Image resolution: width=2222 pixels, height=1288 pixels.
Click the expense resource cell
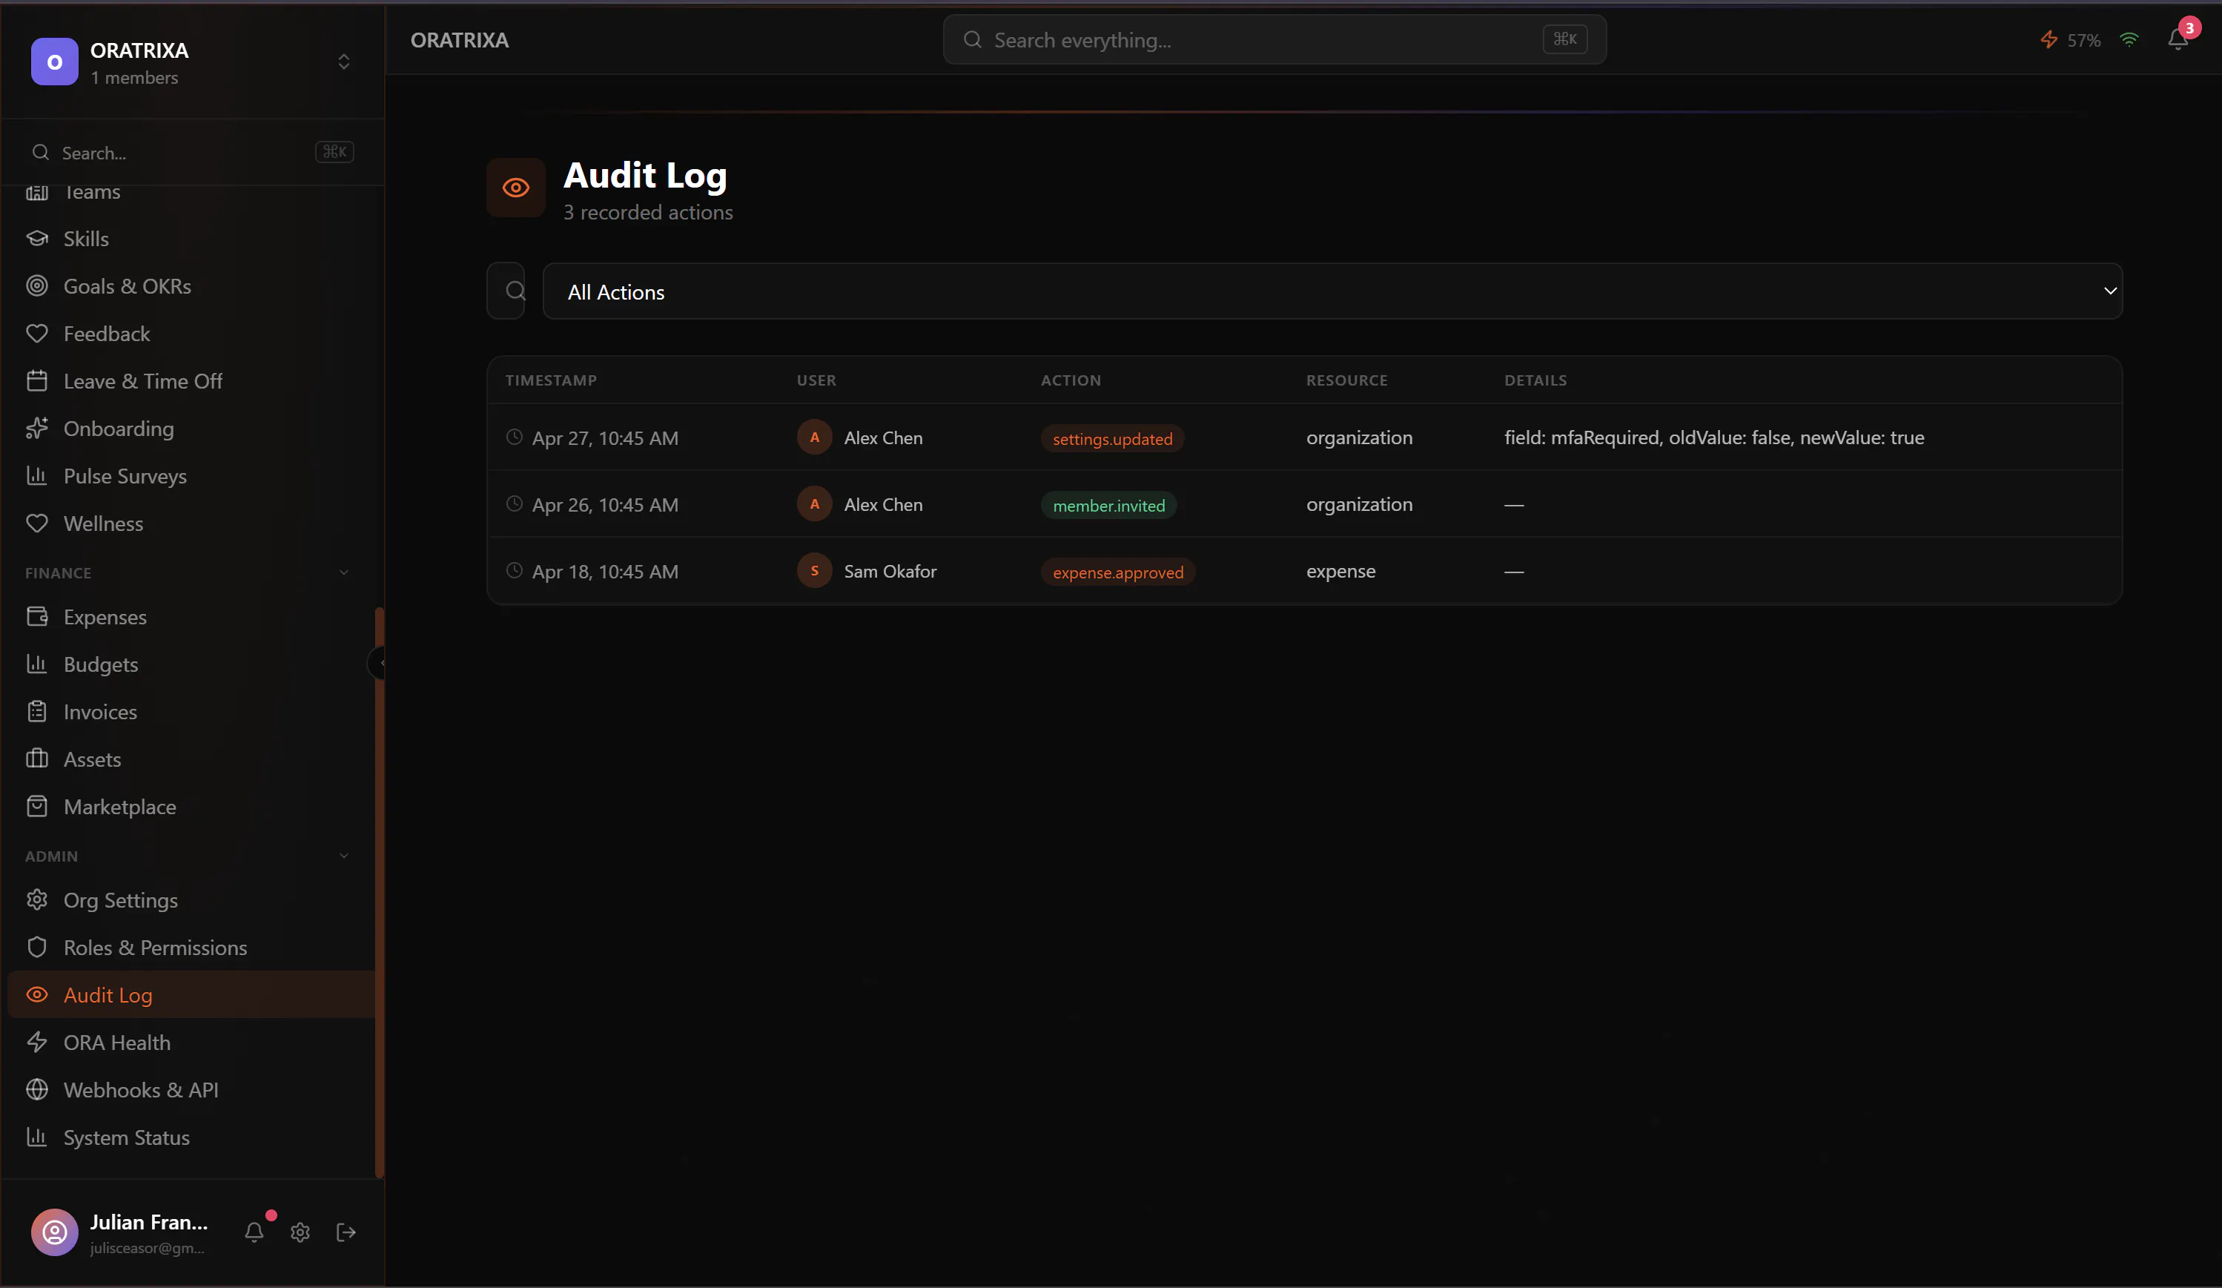click(x=1340, y=571)
